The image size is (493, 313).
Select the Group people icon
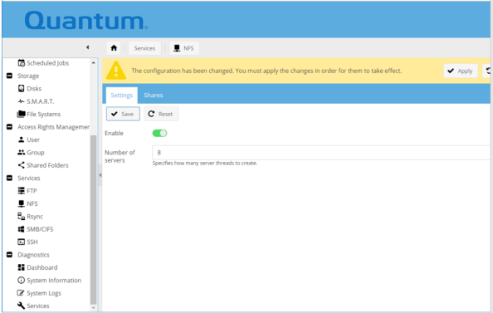[21, 152]
